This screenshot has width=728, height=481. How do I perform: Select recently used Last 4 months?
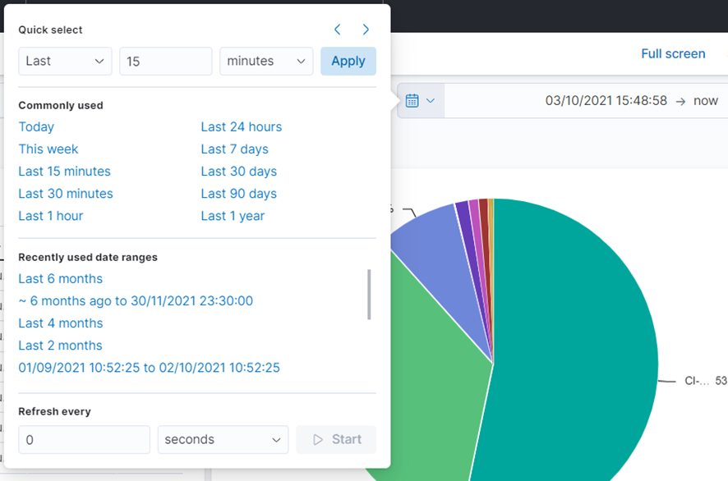coord(60,323)
